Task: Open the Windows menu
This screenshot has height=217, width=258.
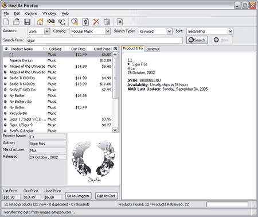Action: coord(49,14)
